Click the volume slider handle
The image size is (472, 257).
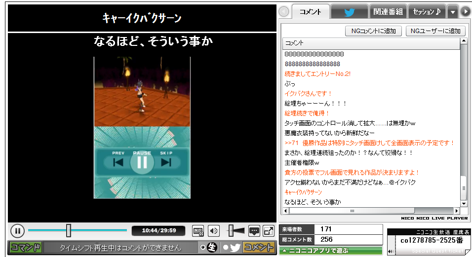[x=231, y=231]
